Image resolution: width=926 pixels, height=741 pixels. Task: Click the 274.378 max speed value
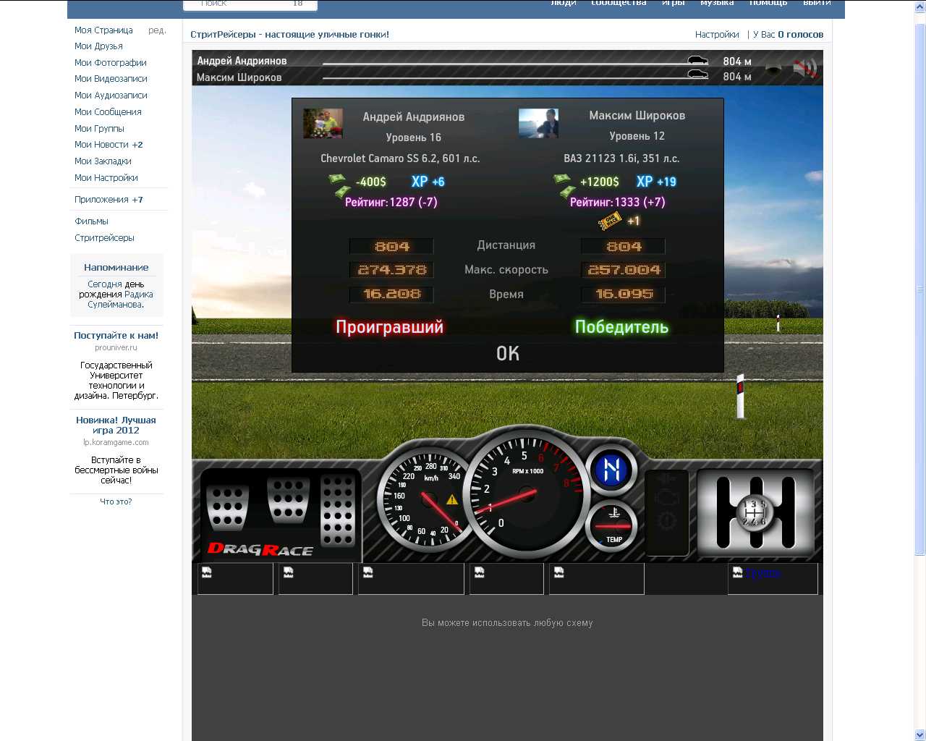pos(391,270)
